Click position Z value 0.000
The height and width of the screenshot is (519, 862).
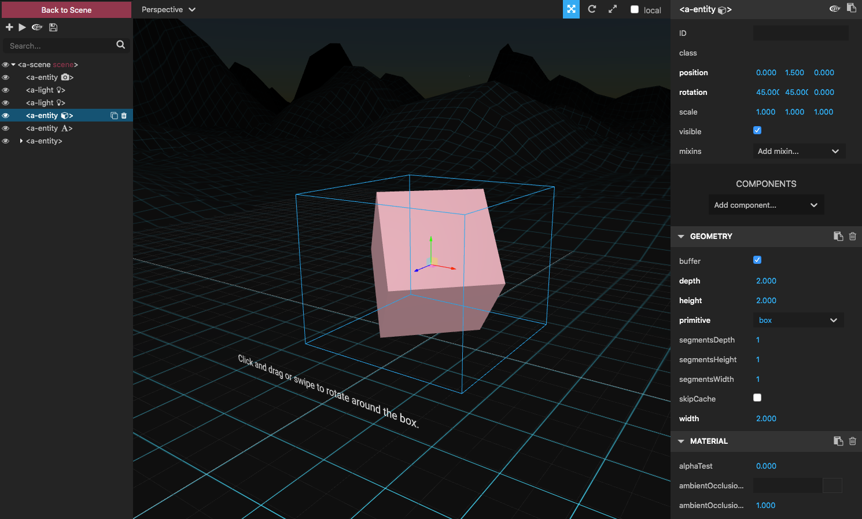(x=824, y=72)
